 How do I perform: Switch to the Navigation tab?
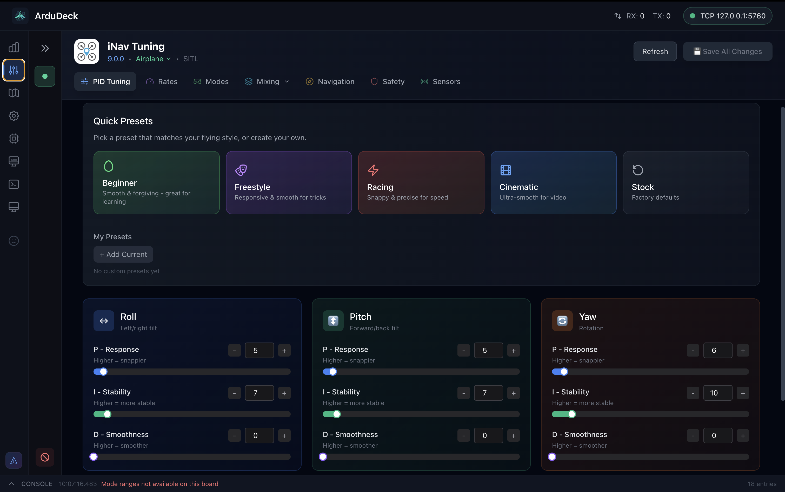[x=330, y=81]
